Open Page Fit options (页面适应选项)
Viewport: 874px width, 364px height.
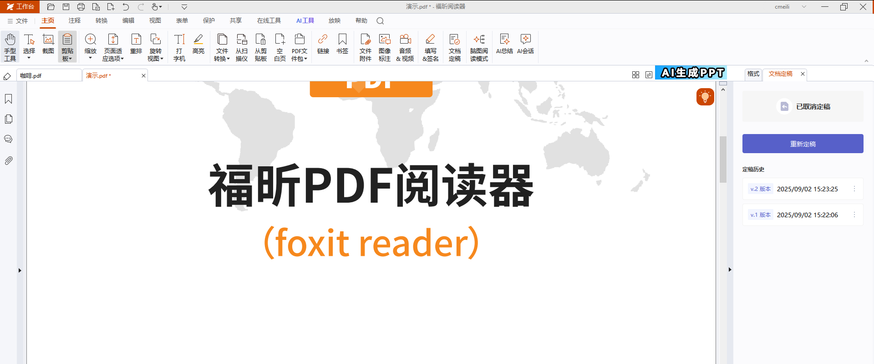coord(113,47)
